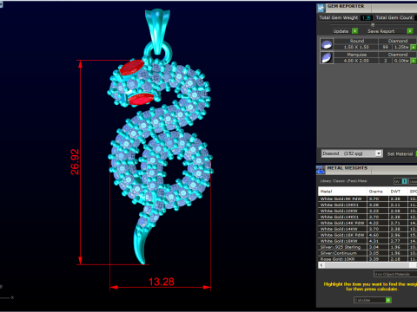This screenshot has height=312, width=417.
Task: Click the Metal column header
Action: click(x=342, y=192)
